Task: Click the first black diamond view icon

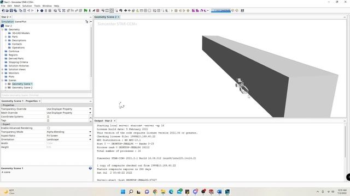Action: click(125, 10)
